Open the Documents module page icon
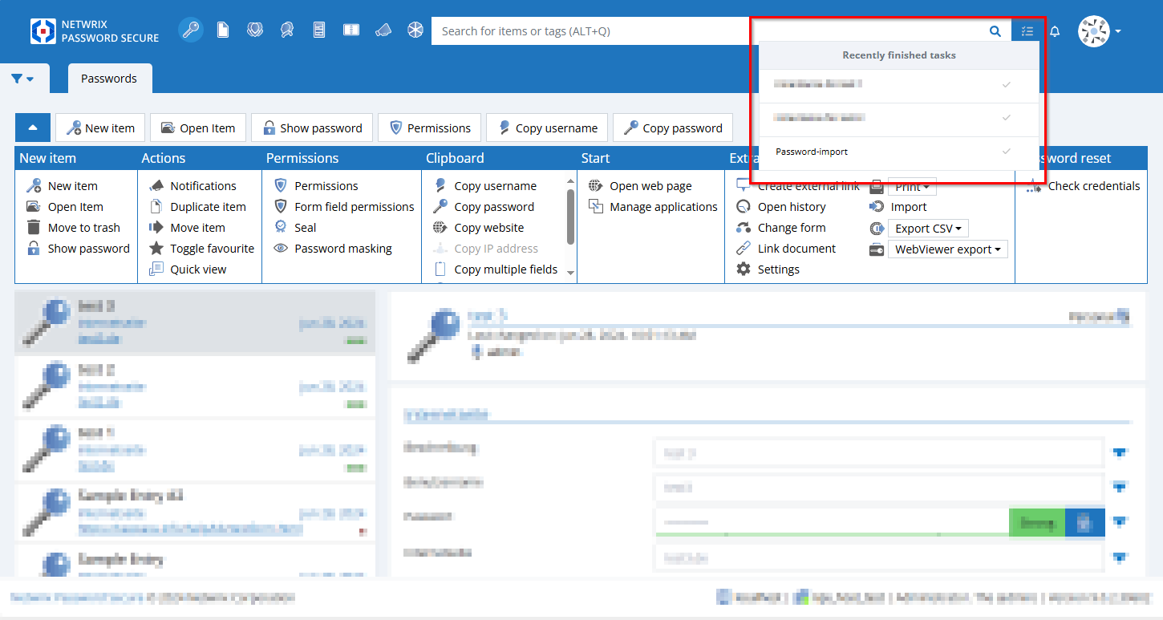This screenshot has height=620, width=1163. pyautogui.click(x=223, y=30)
